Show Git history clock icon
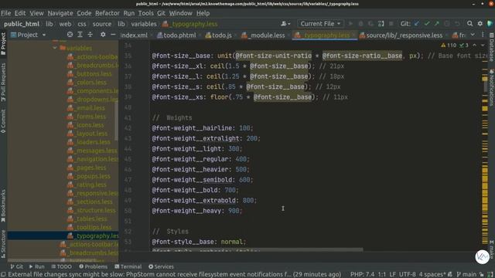Viewport: 495px width, 278px height. click(x=447, y=24)
